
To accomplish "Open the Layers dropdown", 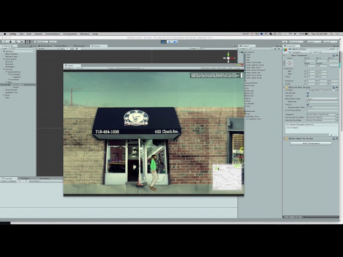I will (314, 42).
